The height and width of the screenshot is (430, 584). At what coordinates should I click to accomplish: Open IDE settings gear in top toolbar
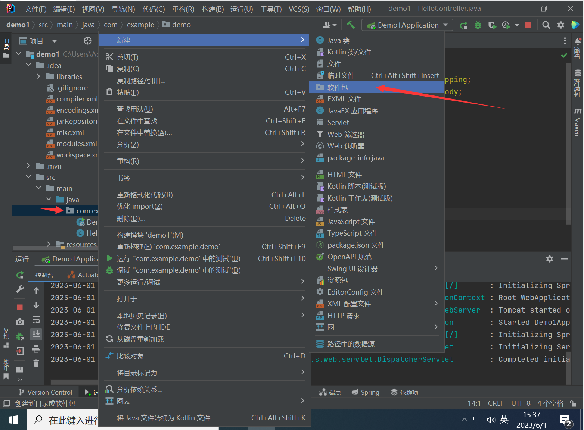tap(560, 25)
